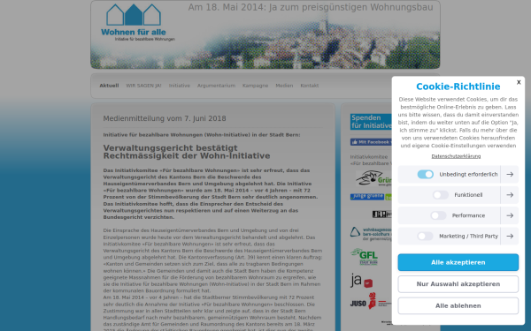This screenshot has height=331, width=531.
Task: Click Alle akzeptieren button
Action: tap(458, 262)
